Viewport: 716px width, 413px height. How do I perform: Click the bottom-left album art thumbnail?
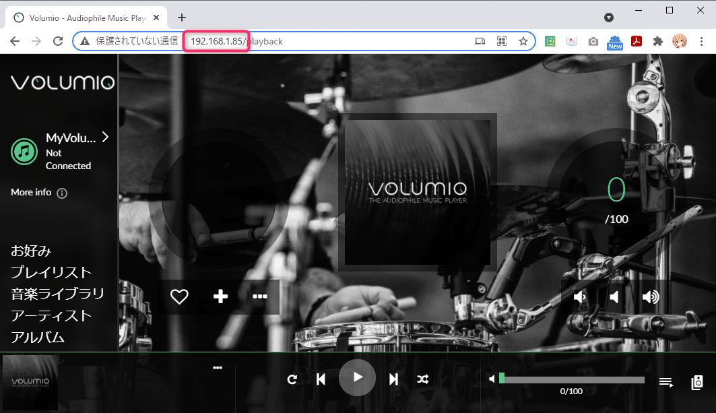click(x=30, y=383)
